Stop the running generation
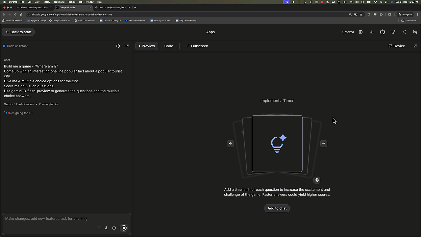Viewport: 421px width, 237px height. tap(124, 228)
